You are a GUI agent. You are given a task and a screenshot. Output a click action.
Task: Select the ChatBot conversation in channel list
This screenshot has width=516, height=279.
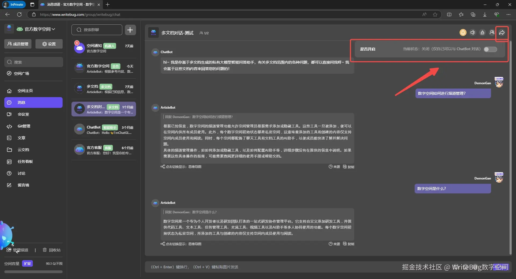point(103,129)
